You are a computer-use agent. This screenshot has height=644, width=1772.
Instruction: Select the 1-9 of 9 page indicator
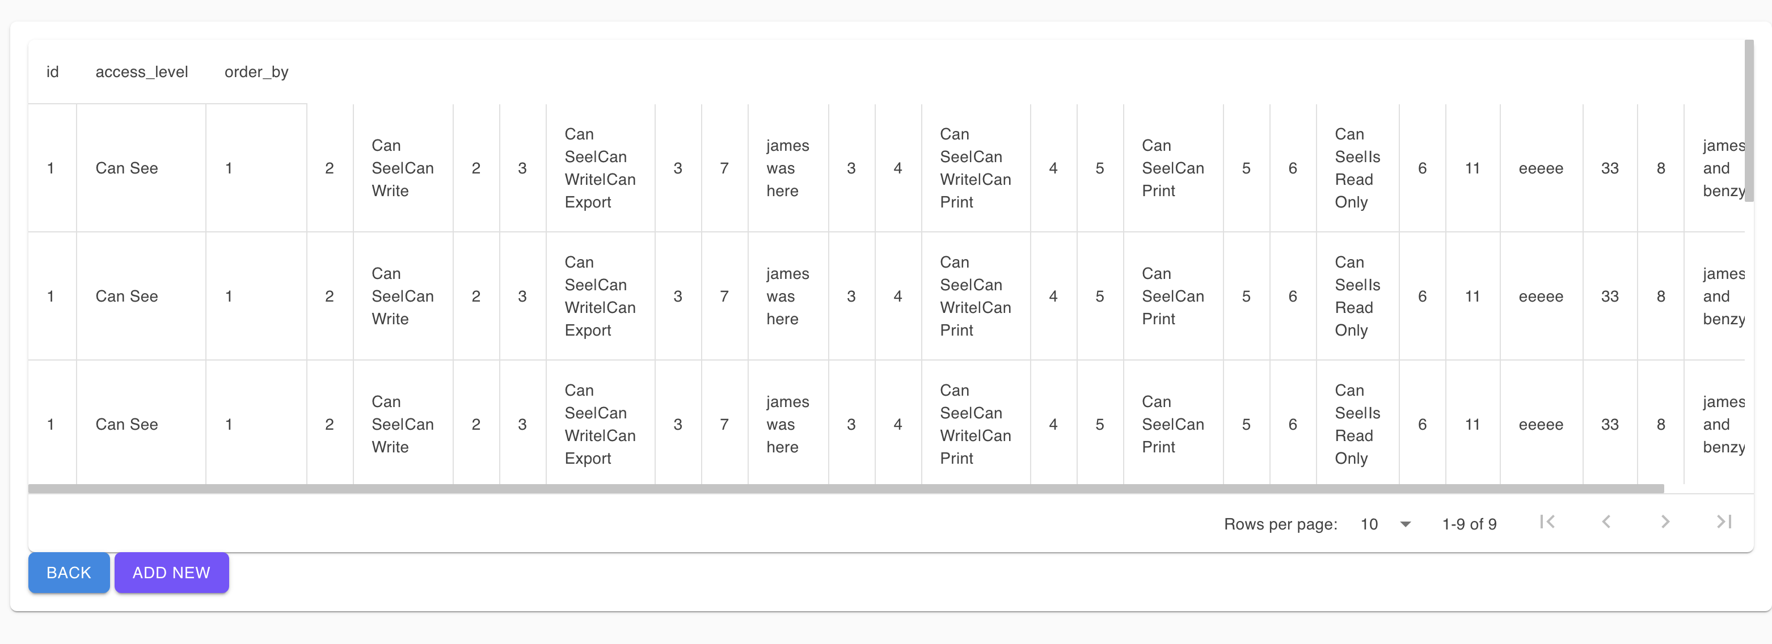pos(1469,524)
